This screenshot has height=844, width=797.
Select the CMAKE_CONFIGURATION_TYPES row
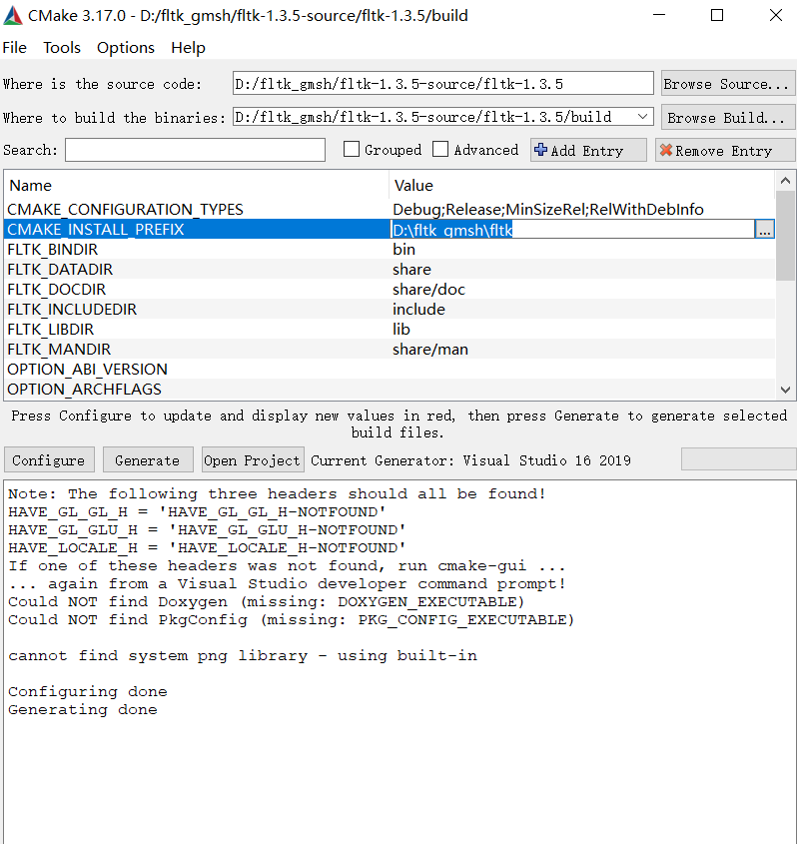(390, 210)
